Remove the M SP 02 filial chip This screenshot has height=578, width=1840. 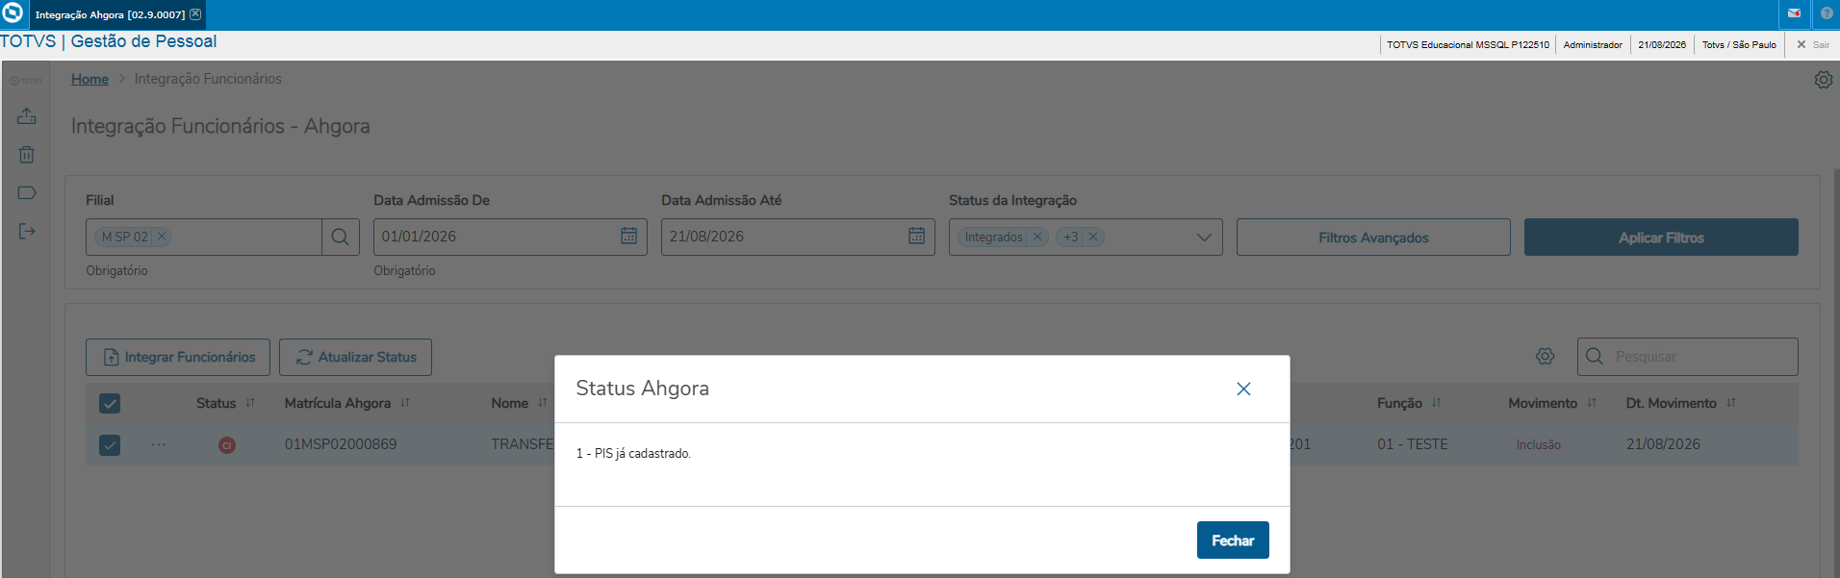(162, 236)
